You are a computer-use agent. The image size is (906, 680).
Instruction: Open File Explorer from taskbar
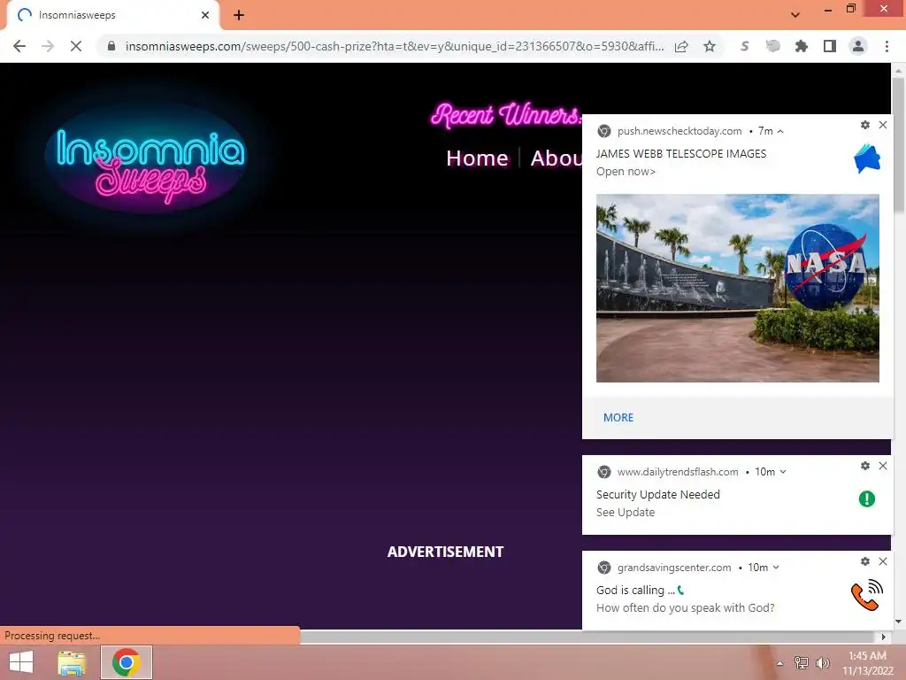(72, 662)
